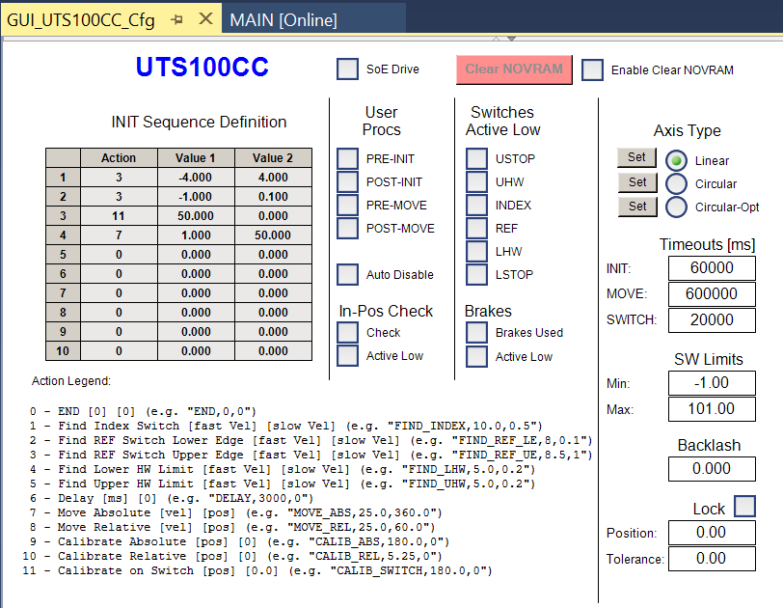Enable the In-Pos Check option
Screen dimensions: 783x608
pyautogui.click(x=347, y=330)
